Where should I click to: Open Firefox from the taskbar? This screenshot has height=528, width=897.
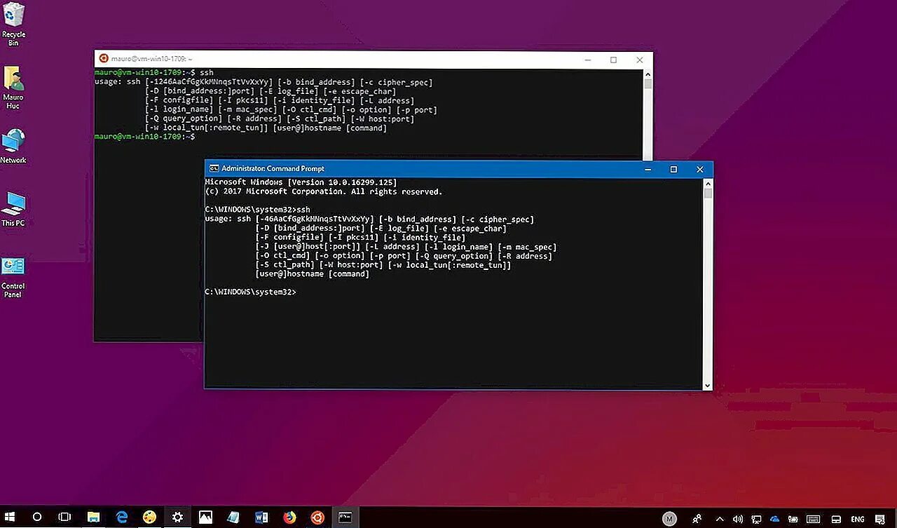tap(289, 517)
